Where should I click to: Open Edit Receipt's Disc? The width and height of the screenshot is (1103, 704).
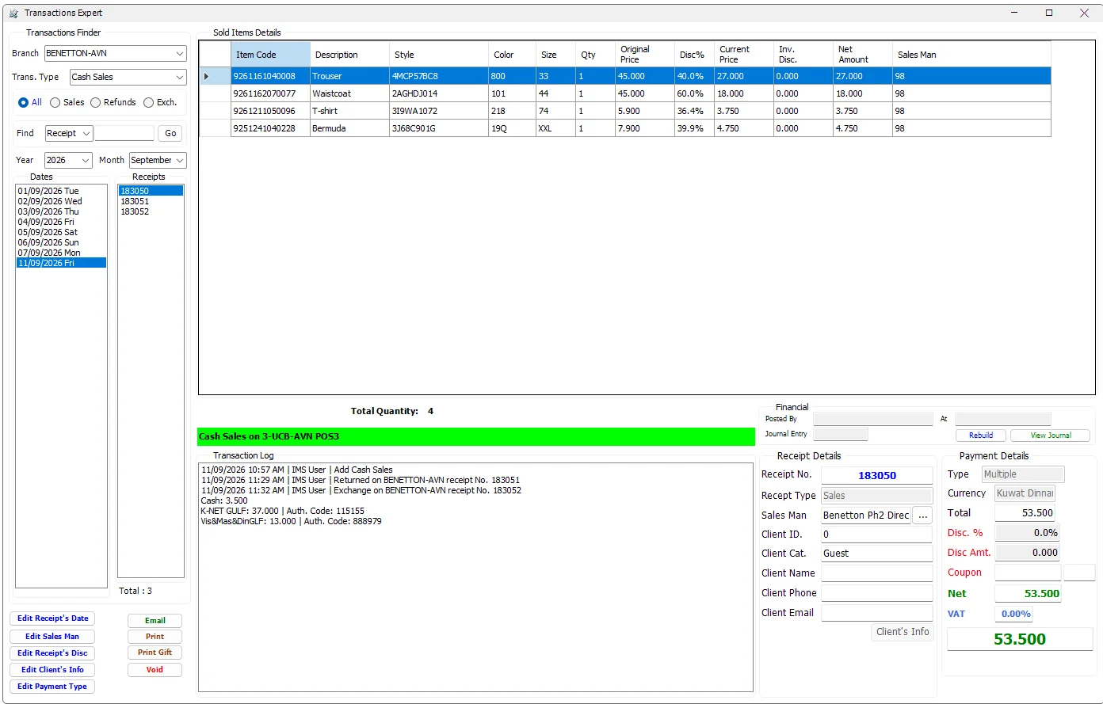click(53, 653)
